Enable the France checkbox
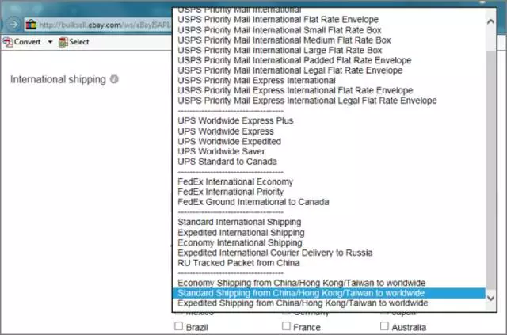The height and width of the screenshot is (335, 507). pos(287,327)
